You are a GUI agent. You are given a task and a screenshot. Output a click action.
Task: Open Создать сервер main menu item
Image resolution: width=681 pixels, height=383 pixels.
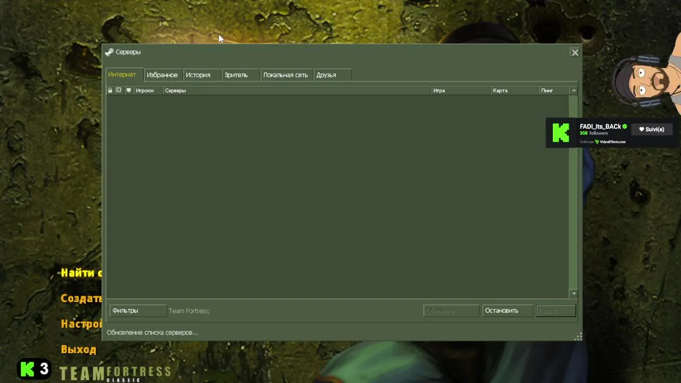pos(81,298)
